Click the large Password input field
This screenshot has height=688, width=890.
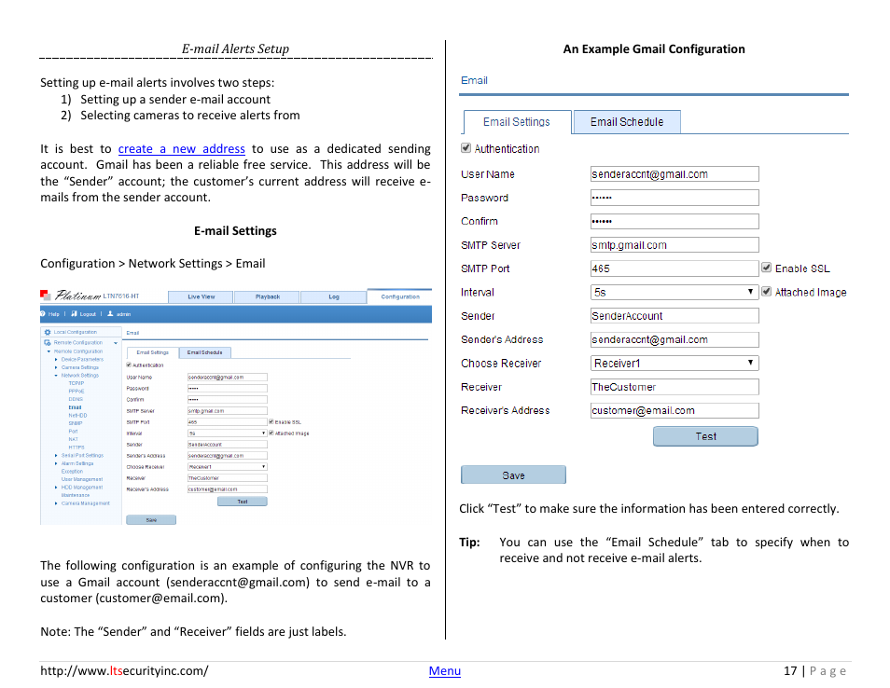coord(674,198)
